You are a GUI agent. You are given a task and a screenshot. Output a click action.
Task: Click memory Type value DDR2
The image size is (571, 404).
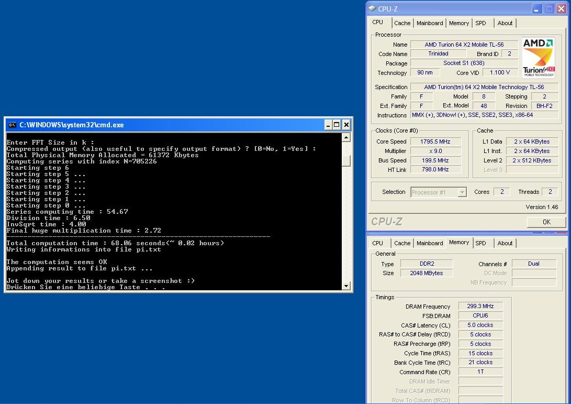click(x=427, y=264)
